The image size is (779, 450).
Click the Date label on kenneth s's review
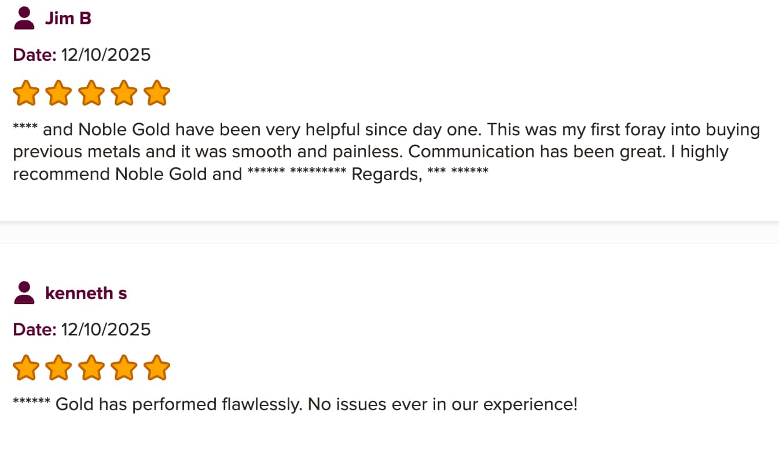click(x=34, y=330)
